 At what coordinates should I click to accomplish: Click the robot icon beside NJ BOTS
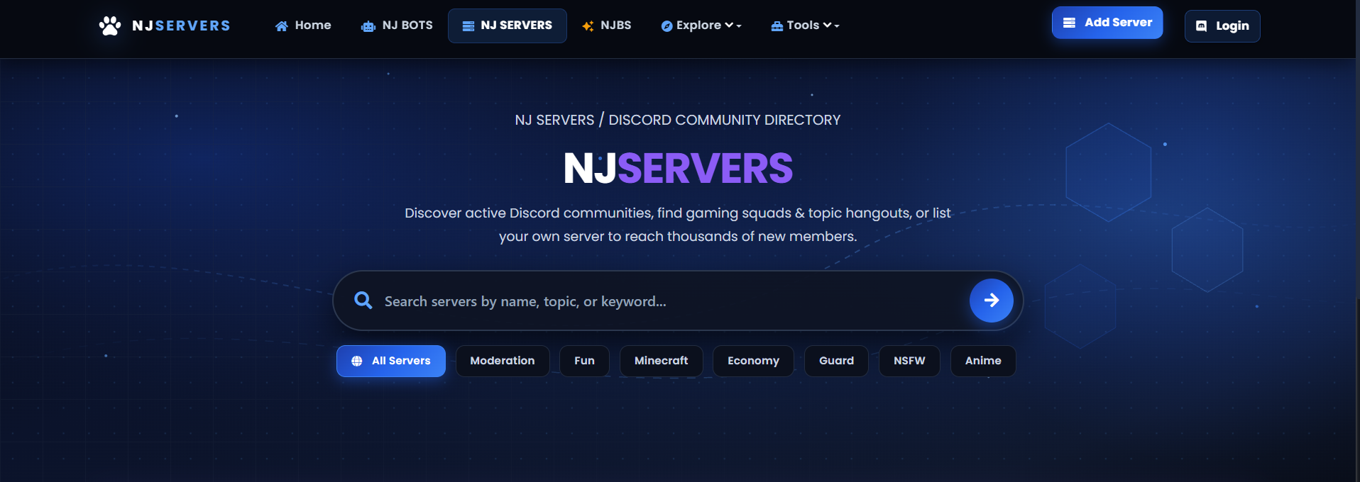click(368, 26)
